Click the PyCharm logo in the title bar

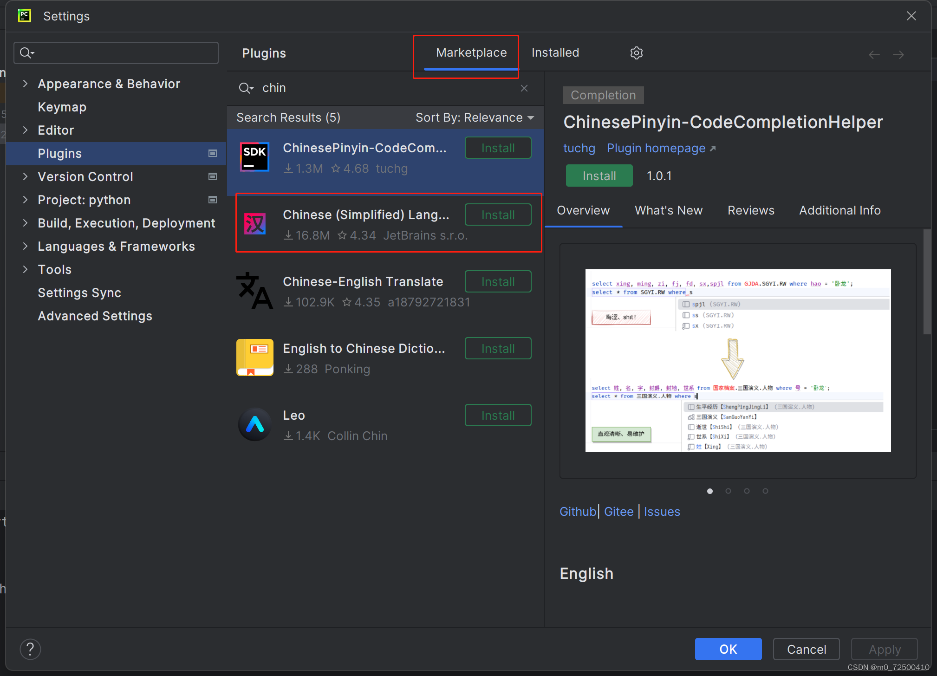24,16
